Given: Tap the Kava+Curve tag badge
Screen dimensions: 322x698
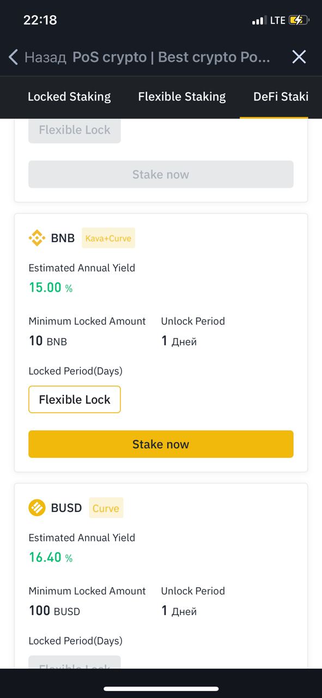Looking at the screenshot, I should [108, 238].
